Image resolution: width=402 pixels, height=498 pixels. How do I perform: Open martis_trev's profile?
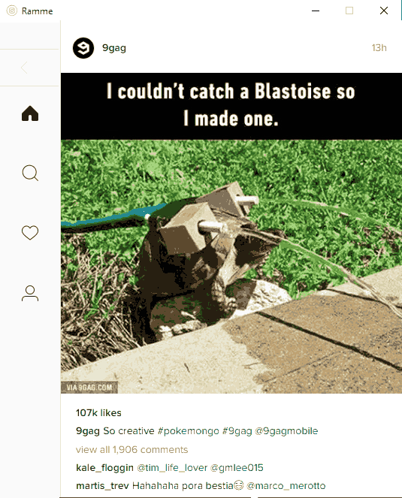pyautogui.click(x=102, y=486)
